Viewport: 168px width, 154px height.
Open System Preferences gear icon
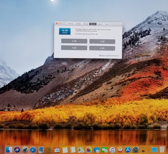136,150
